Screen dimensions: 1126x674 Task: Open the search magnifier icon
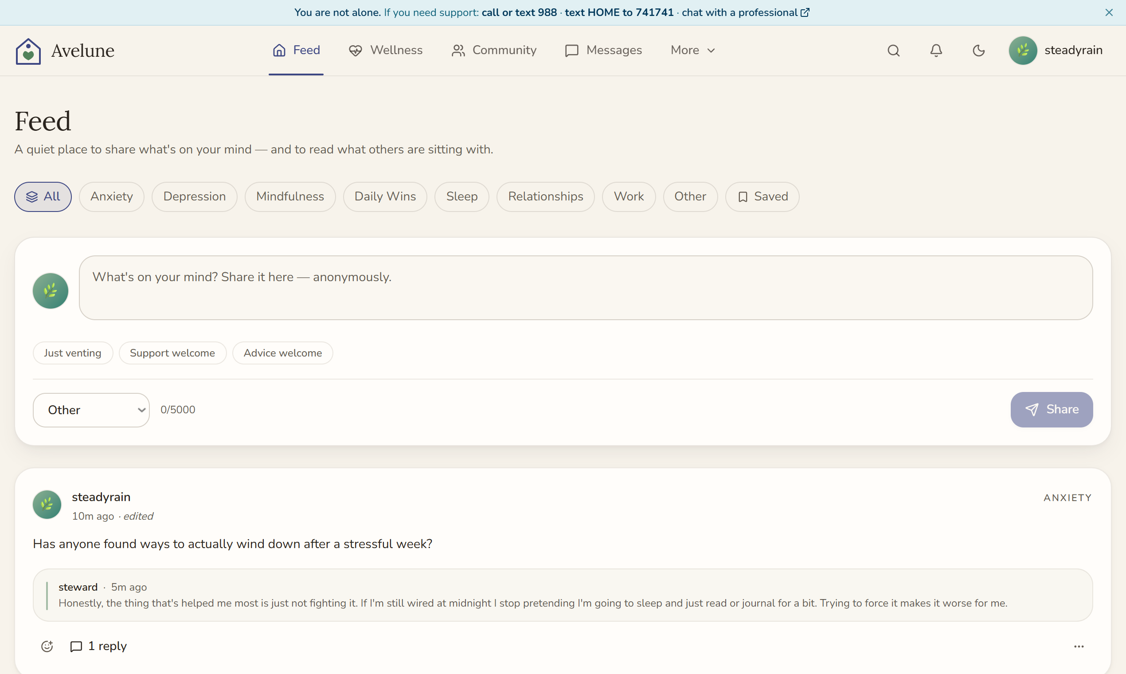point(893,51)
